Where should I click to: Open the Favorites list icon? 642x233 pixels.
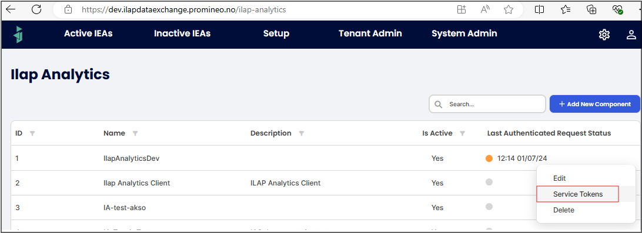point(566,10)
